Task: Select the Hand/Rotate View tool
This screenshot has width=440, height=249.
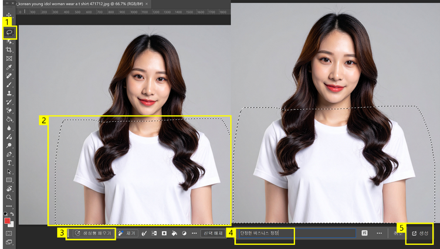Action: (x=9, y=189)
